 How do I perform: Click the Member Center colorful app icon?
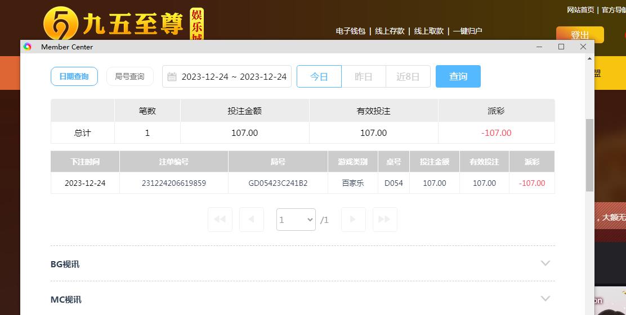(x=28, y=47)
